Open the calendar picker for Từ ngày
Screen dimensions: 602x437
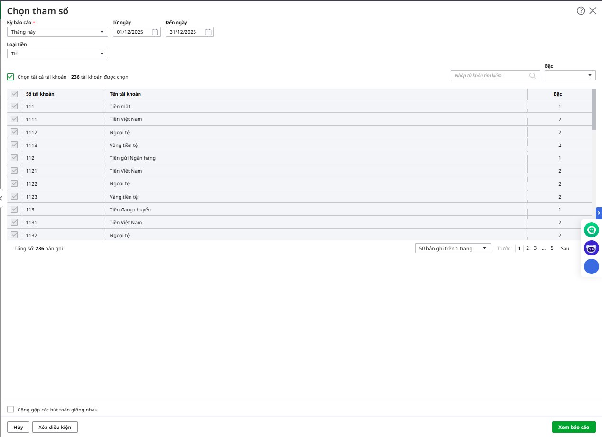[155, 32]
